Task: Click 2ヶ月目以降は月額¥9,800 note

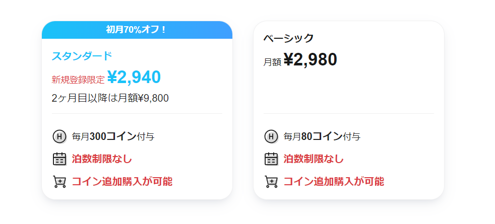Action: tap(110, 98)
